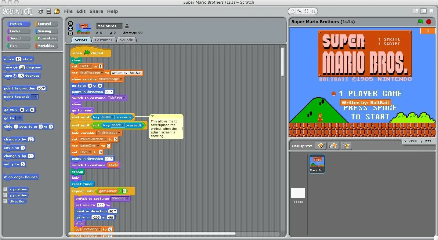Open the language globe menu
The height and width of the screenshot is (240, 438).
tap(40, 11)
